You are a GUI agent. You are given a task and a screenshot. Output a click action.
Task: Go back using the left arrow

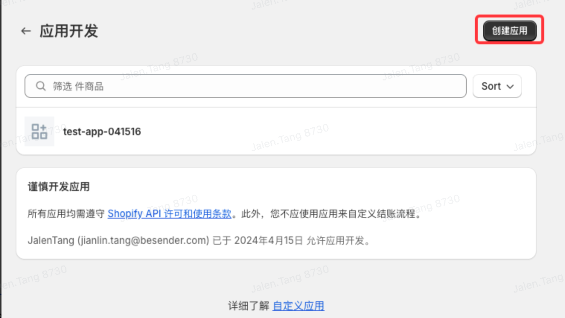click(x=26, y=31)
